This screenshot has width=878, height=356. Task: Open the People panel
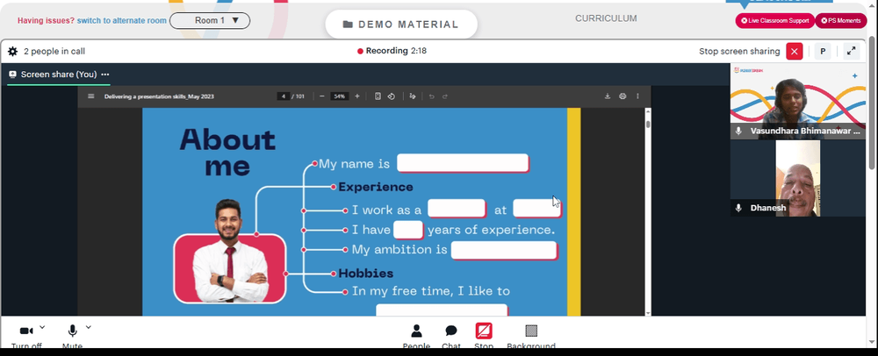point(416,337)
